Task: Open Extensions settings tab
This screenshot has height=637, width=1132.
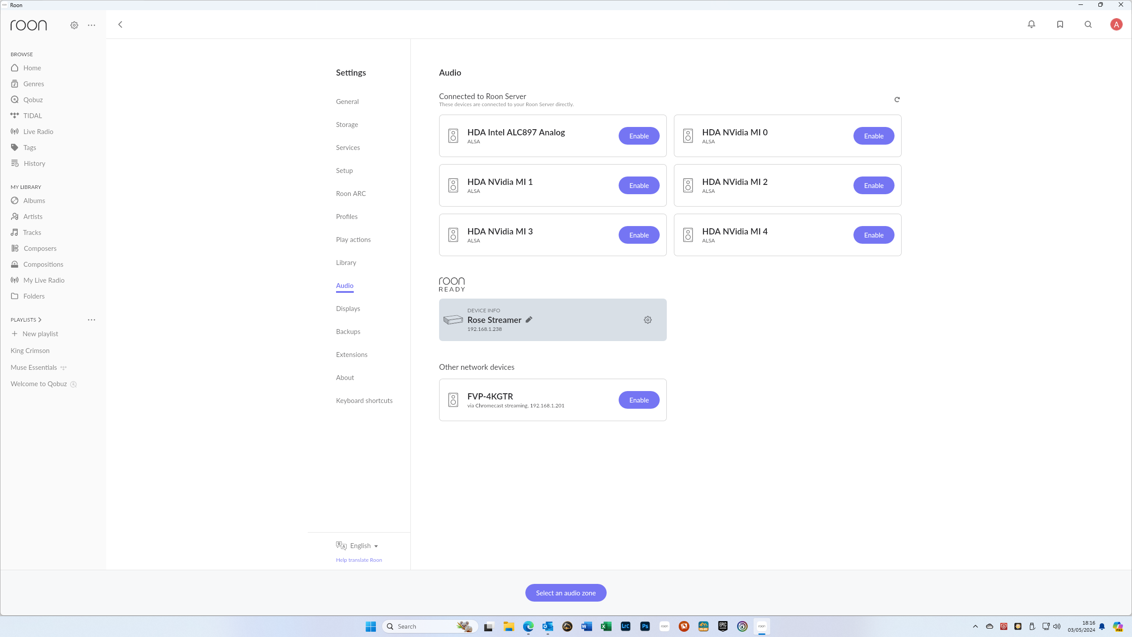Action: click(352, 354)
